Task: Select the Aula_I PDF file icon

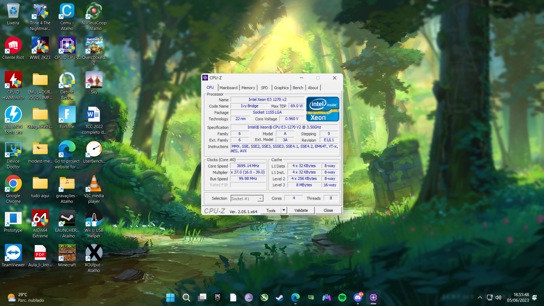Action: 40,256
